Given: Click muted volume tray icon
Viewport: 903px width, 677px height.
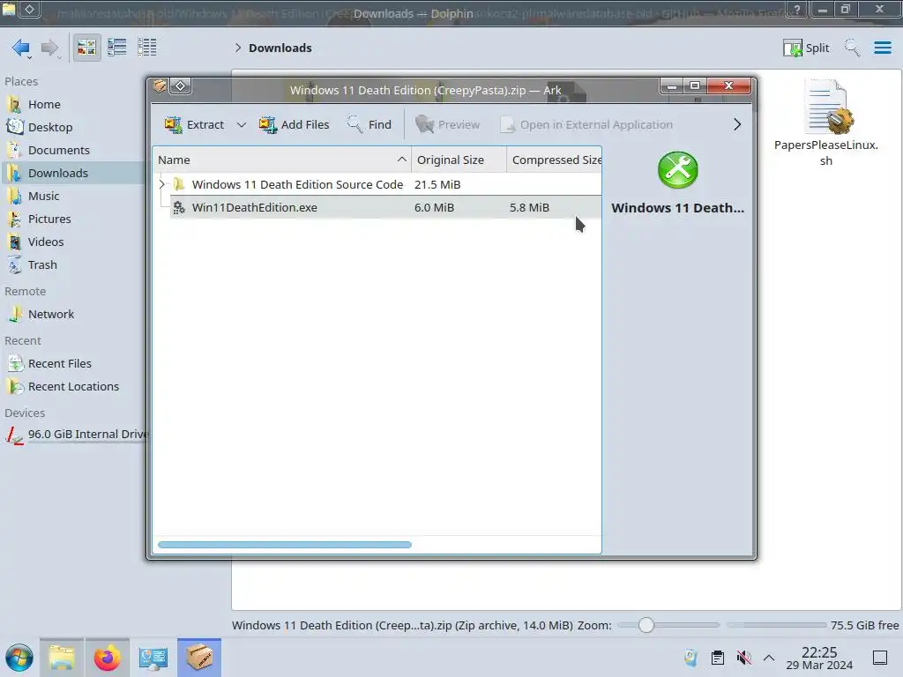Looking at the screenshot, I should (744, 658).
